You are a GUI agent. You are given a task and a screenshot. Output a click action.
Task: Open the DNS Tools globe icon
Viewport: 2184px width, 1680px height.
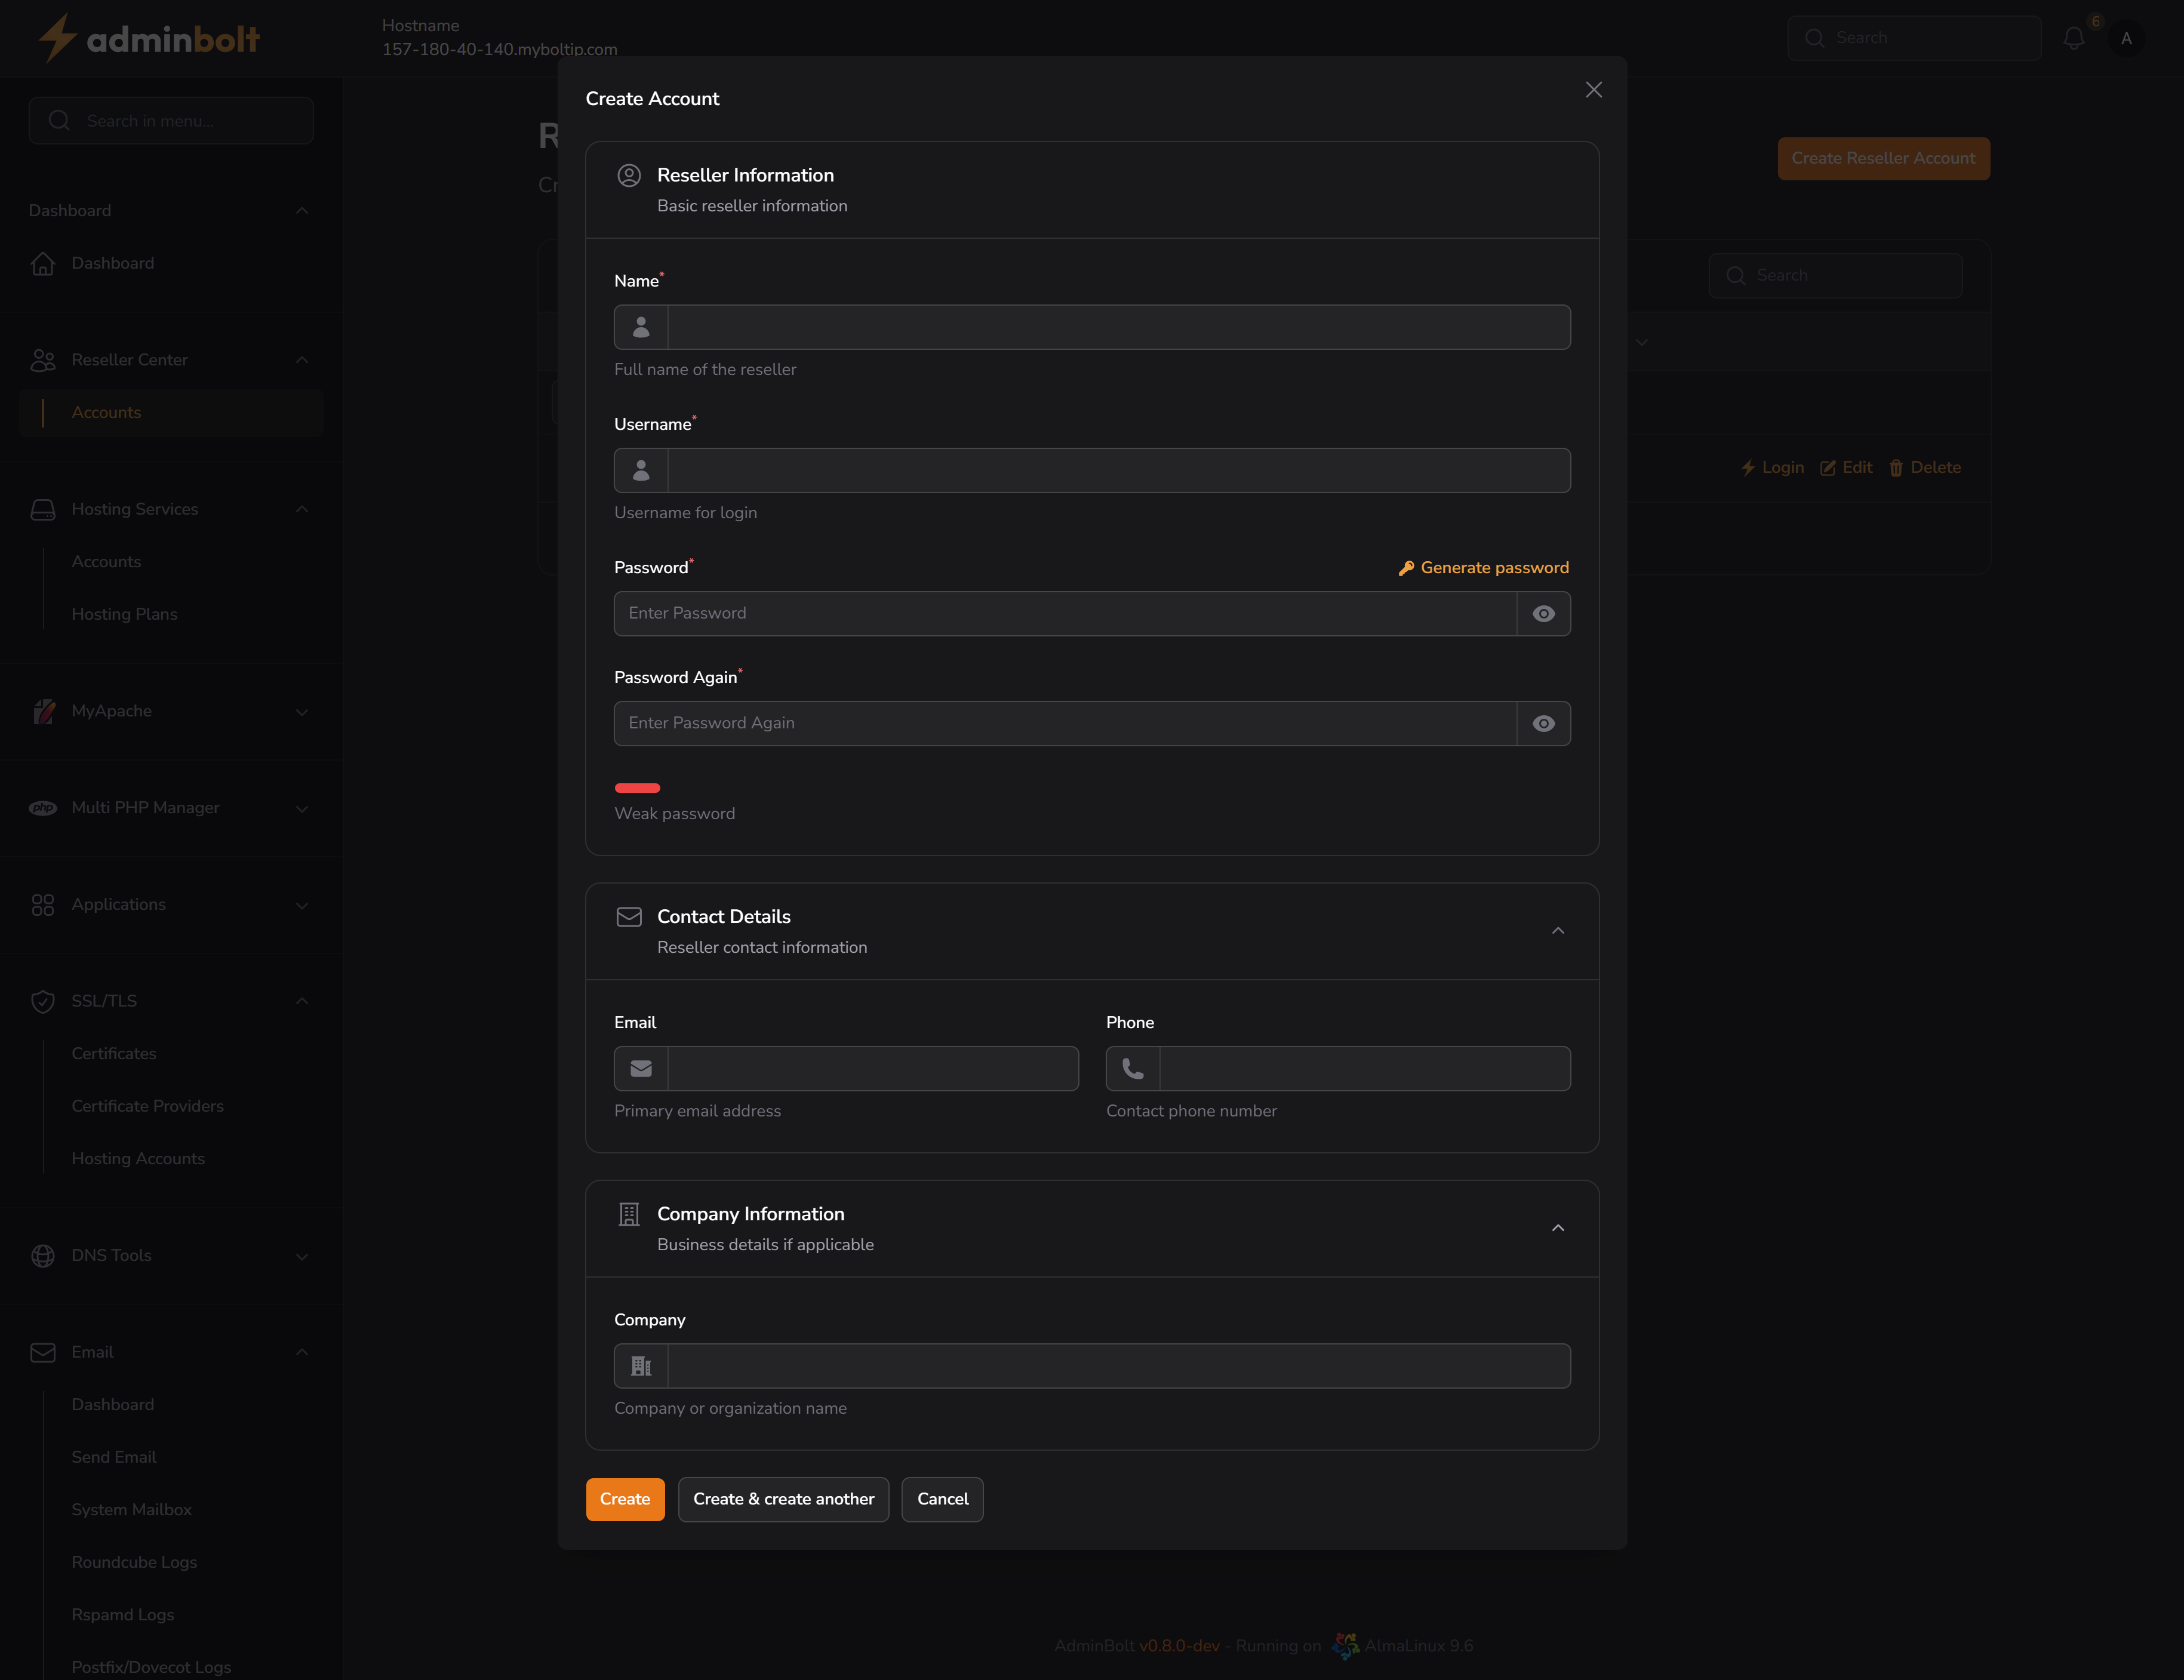(x=43, y=1256)
